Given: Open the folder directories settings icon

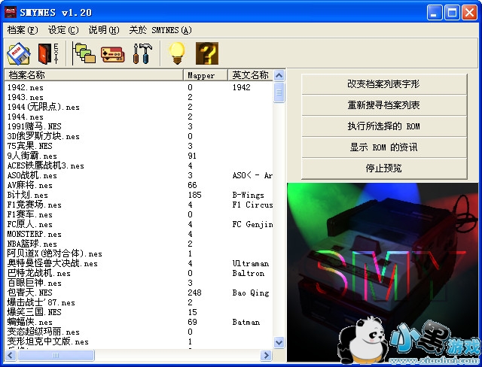Looking at the screenshot, I should [x=85, y=53].
